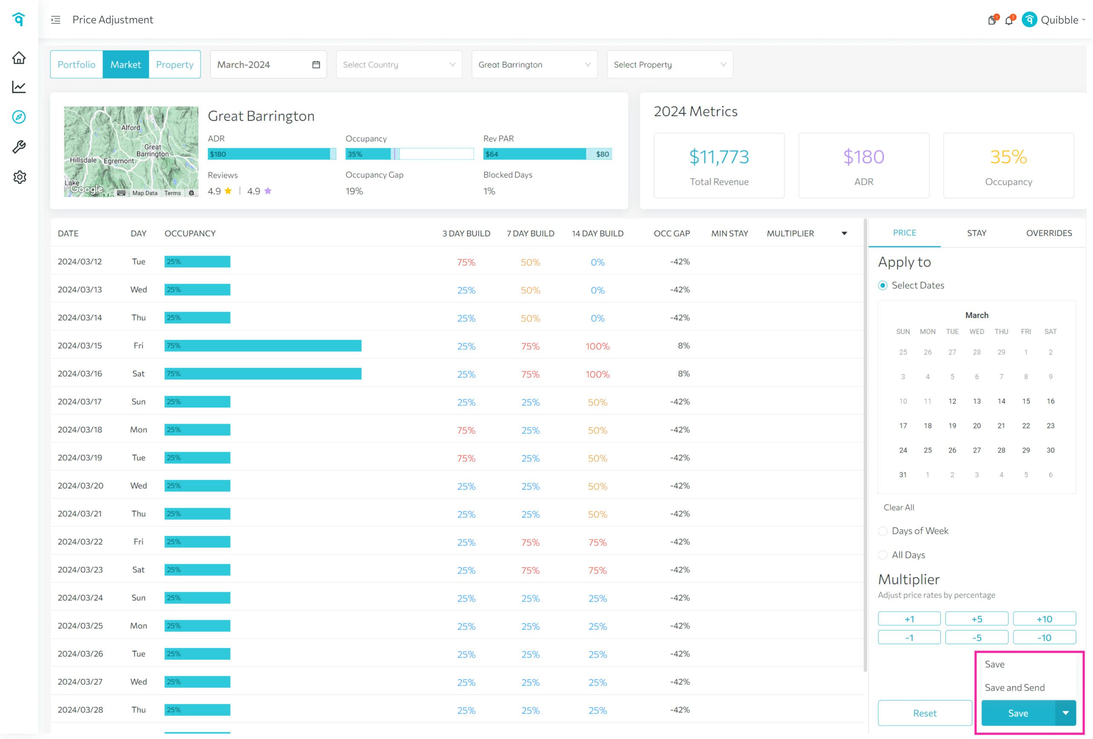Open the clipboard notifications icon in header
The height and width of the screenshot is (739, 1093).
pos(992,20)
